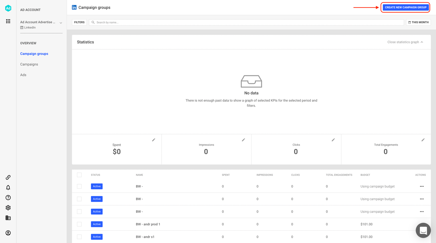The width and height of the screenshot is (436, 243).
Task: Click $101.00 budget of BW - andr prod 1
Action: tap(366, 224)
